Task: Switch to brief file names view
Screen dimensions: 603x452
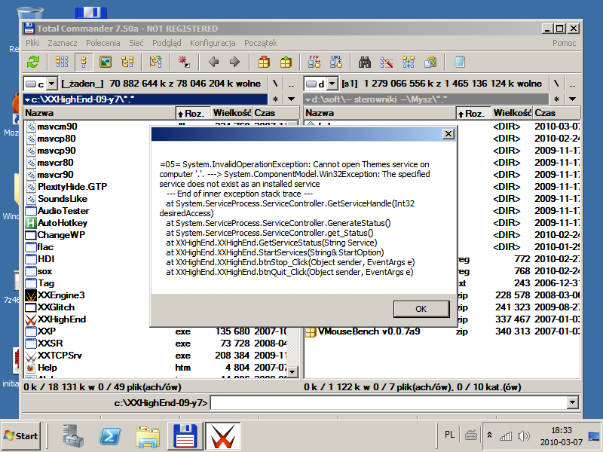Action: pyautogui.click(x=62, y=62)
